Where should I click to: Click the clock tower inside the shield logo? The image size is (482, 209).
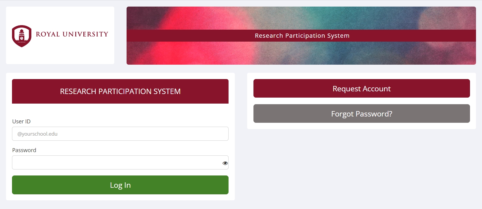(22, 36)
